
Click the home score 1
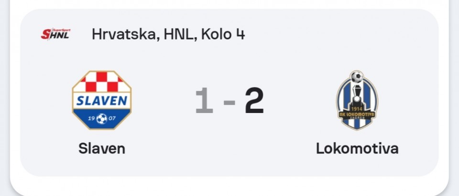[x=204, y=101]
